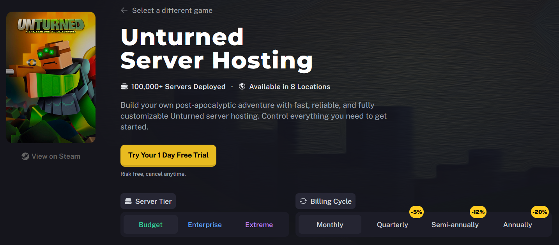The image size is (559, 245).
Task: Click the back arrow icon
Action: click(124, 10)
